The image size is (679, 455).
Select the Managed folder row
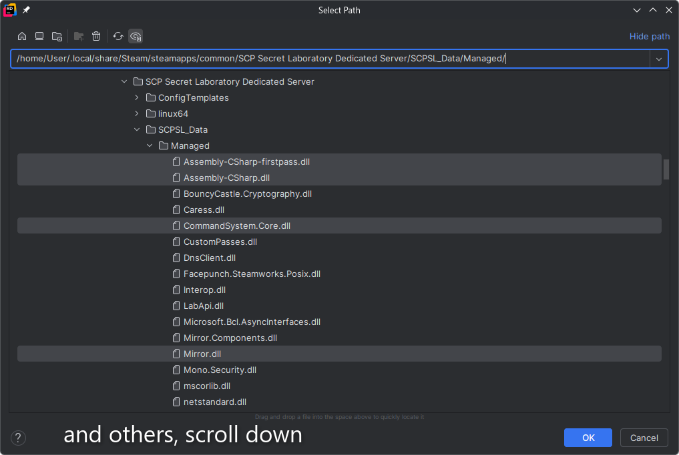pos(339,145)
